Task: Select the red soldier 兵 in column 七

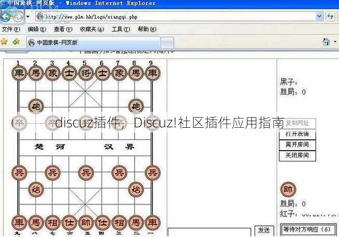Action: coord(53,173)
